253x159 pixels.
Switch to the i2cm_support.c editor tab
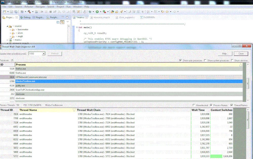pos(125,17)
